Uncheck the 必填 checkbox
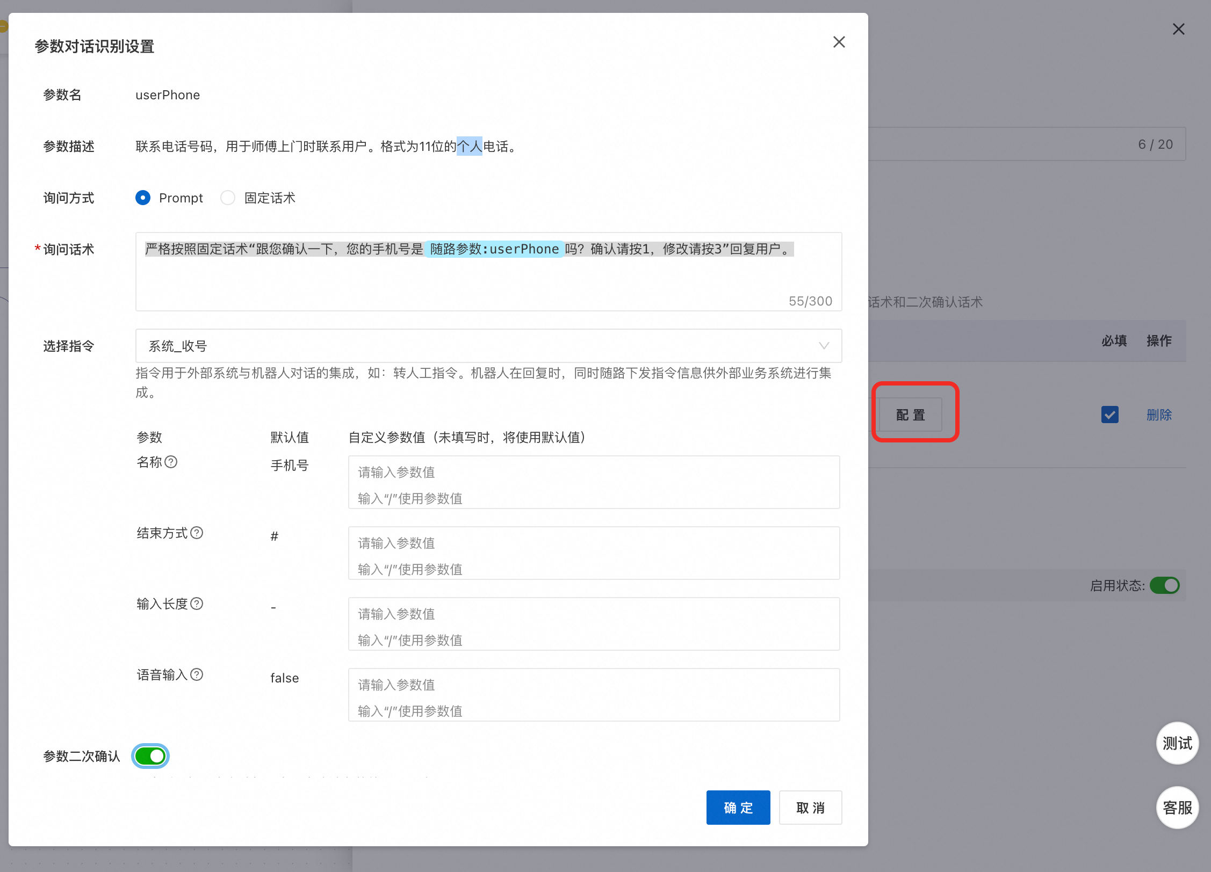 [x=1109, y=415]
